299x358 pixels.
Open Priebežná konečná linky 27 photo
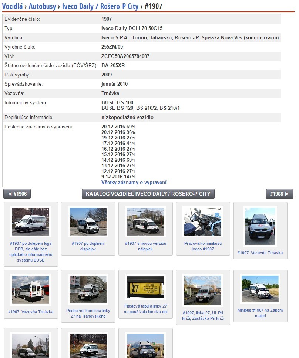tap(88, 289)
